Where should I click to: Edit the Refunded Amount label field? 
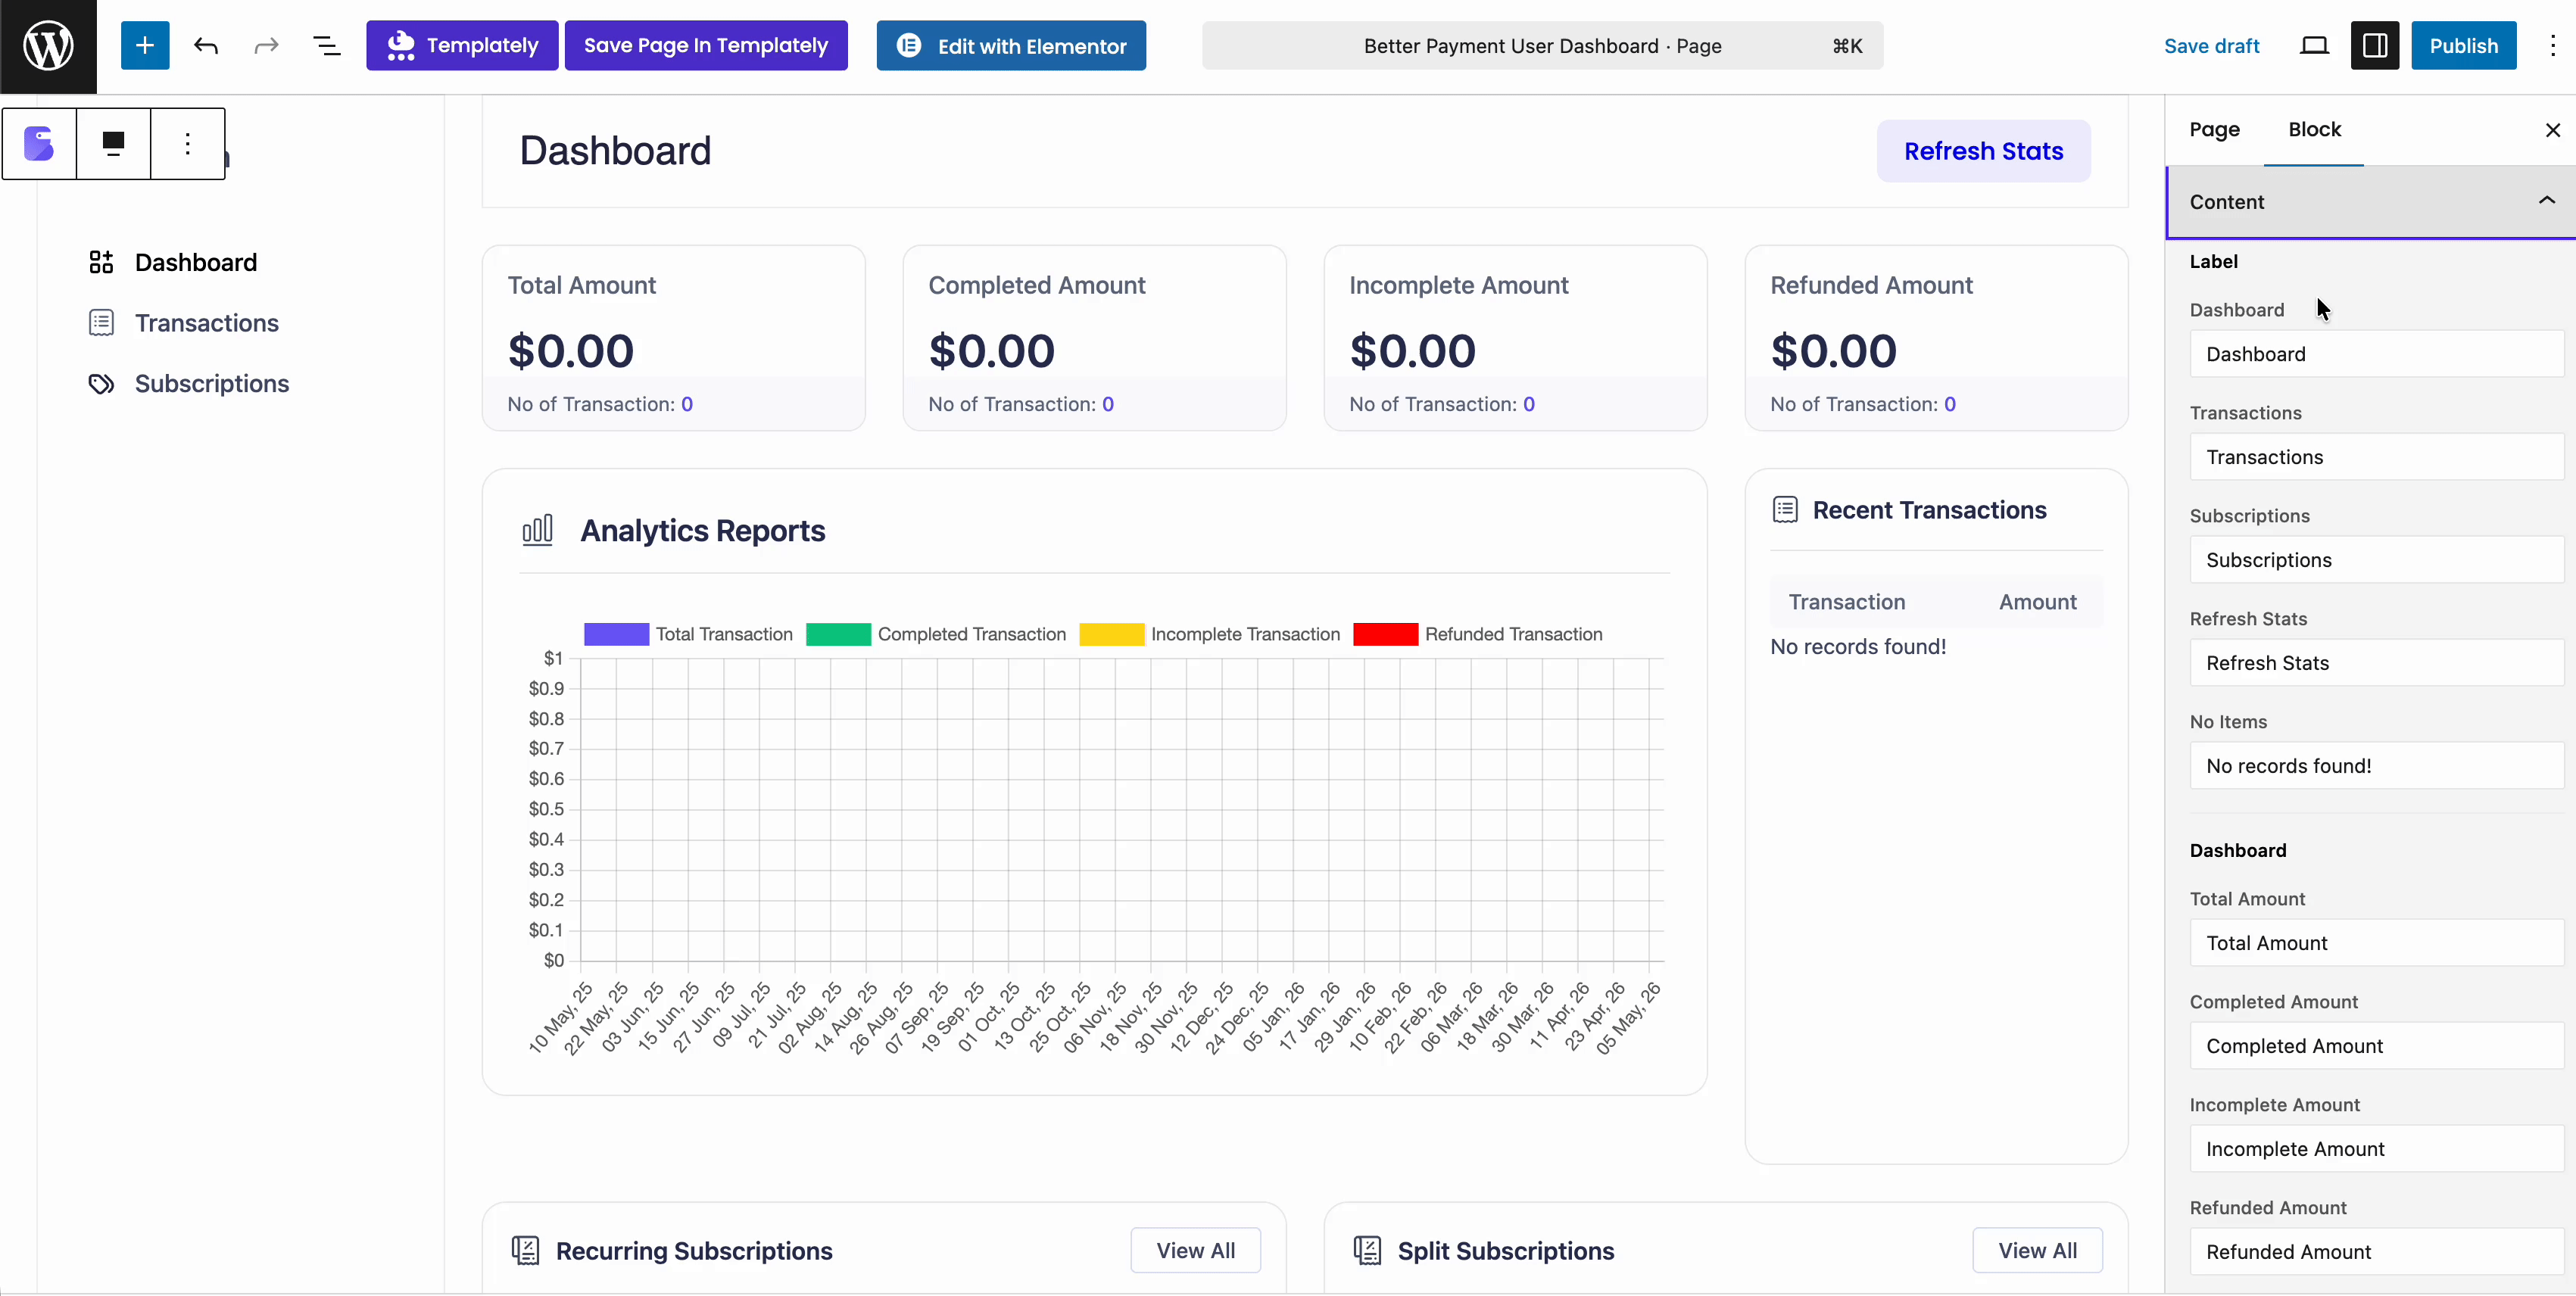2376,1252
